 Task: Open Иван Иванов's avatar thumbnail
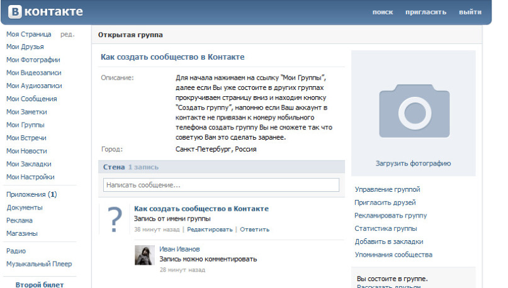[x=145, y=255]
